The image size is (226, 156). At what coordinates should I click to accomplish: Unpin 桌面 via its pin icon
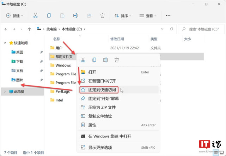point(42,52)
